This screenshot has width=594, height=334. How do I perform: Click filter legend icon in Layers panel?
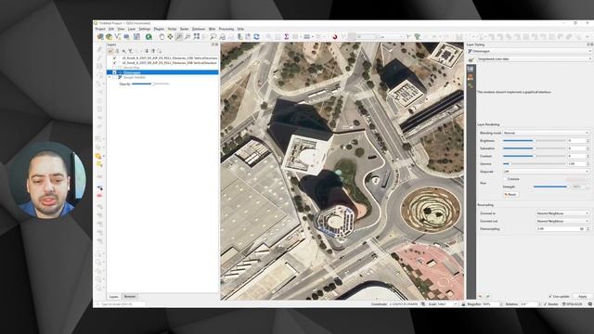130,51
